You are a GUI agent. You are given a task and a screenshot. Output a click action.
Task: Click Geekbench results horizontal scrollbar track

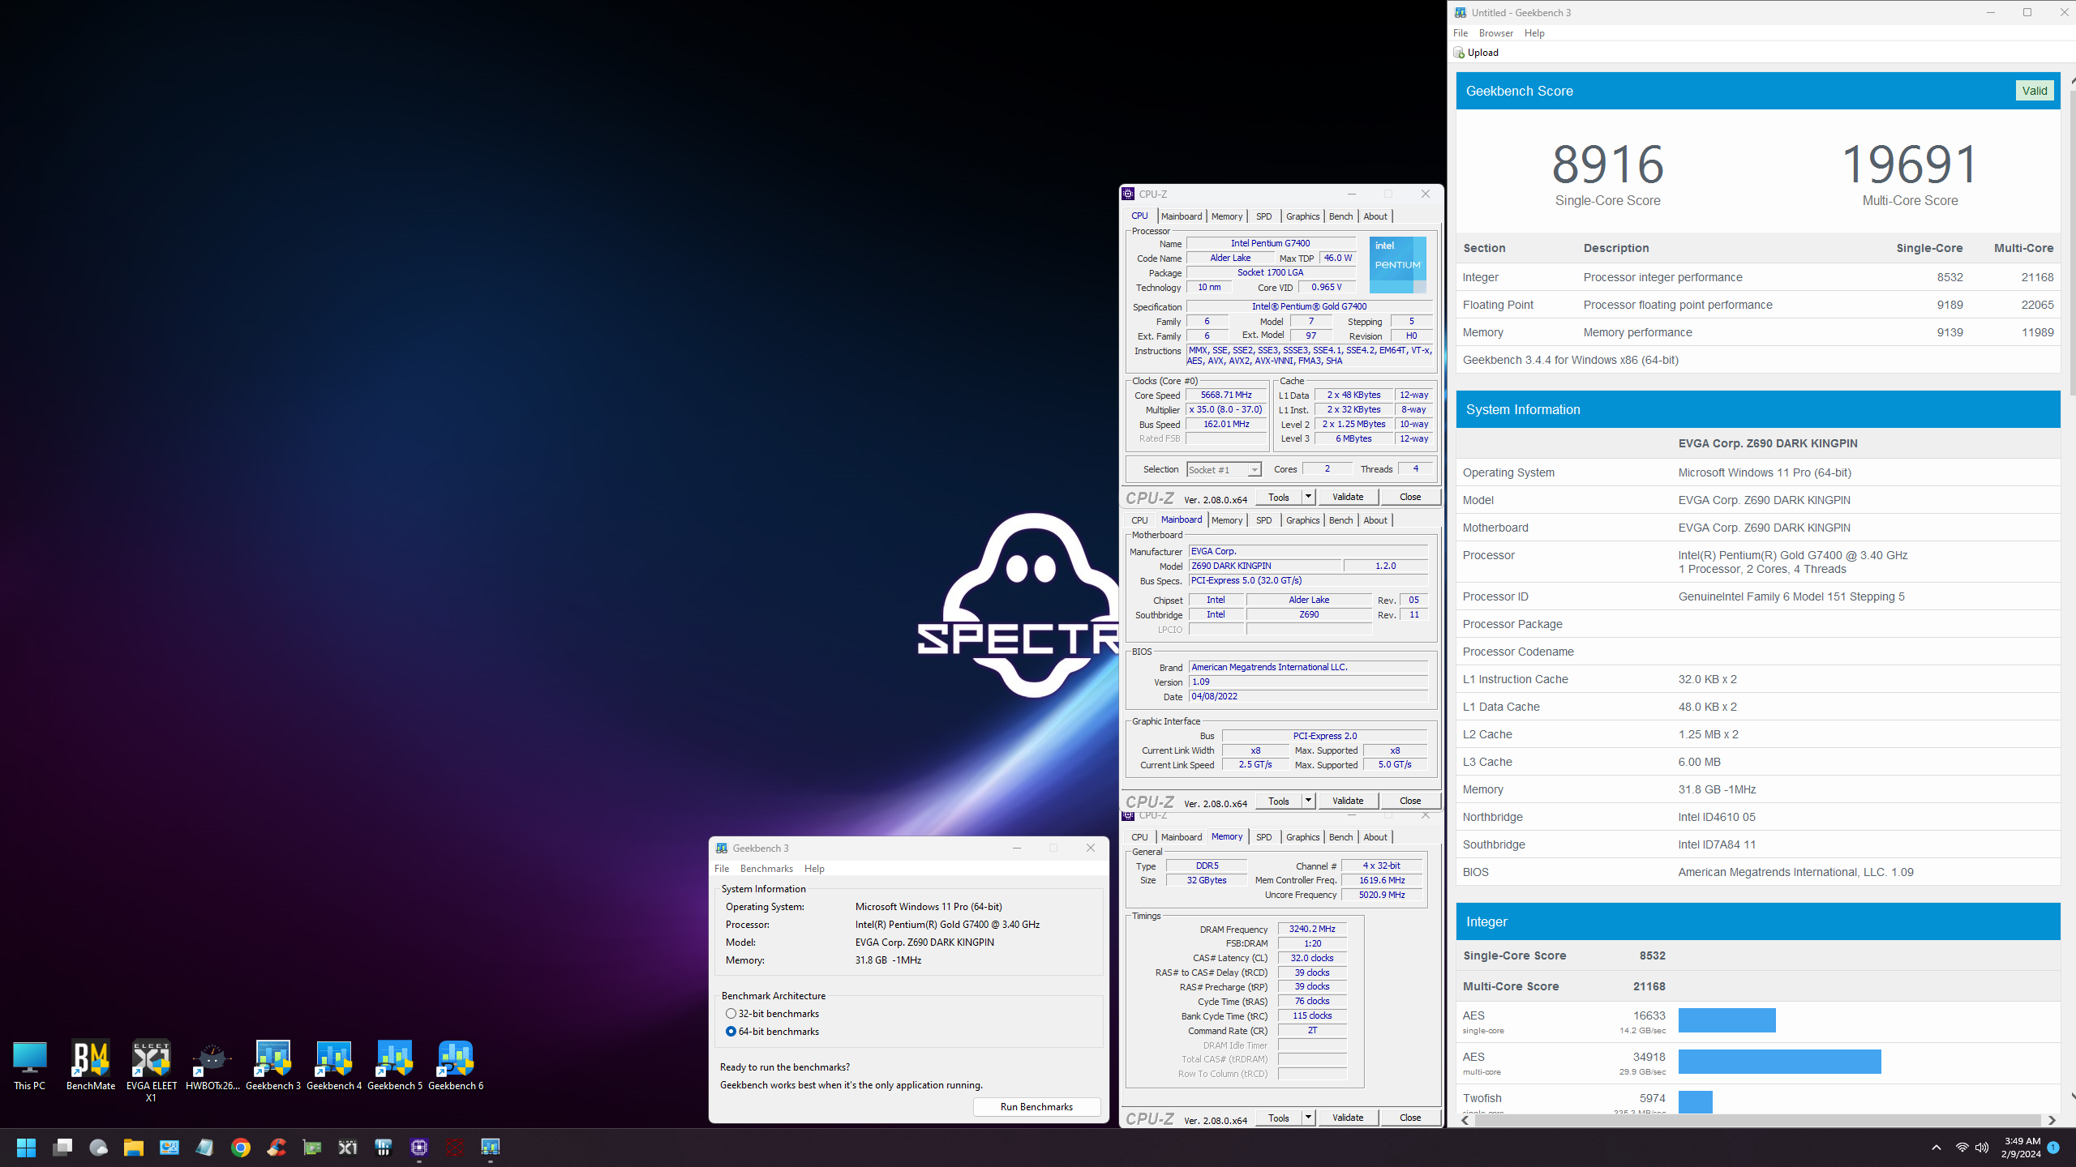1757,1120
